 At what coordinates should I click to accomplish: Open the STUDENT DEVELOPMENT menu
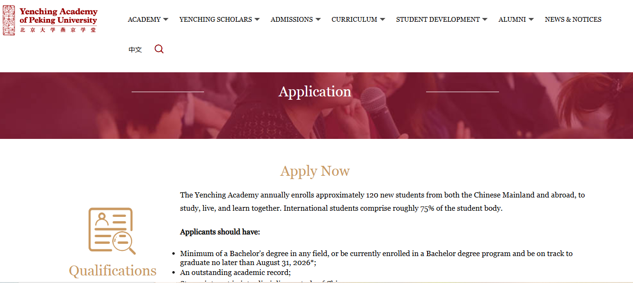[x=438, y=19]
